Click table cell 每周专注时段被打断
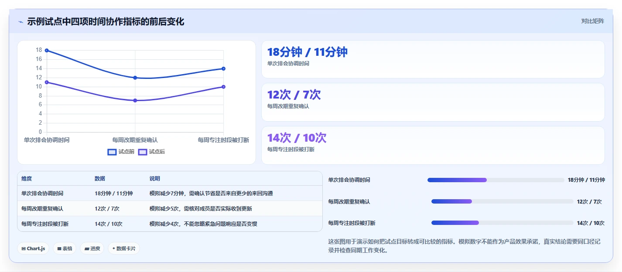 tap(45, 224)
